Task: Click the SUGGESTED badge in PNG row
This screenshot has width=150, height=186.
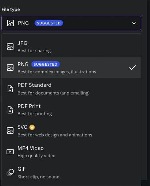Action: point(46,64)
